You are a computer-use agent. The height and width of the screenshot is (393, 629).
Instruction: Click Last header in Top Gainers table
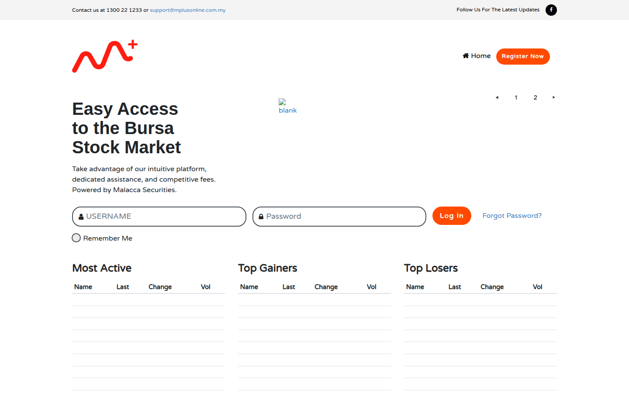[x=289, y=287]
